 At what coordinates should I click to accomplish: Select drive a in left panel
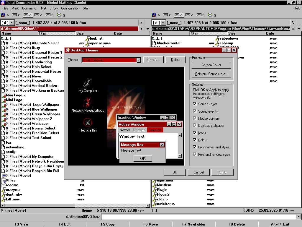(x=5, y=15)
